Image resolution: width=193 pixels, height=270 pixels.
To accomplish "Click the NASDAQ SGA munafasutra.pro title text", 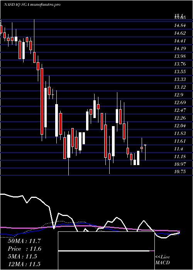I will click(x=32, y=5).
